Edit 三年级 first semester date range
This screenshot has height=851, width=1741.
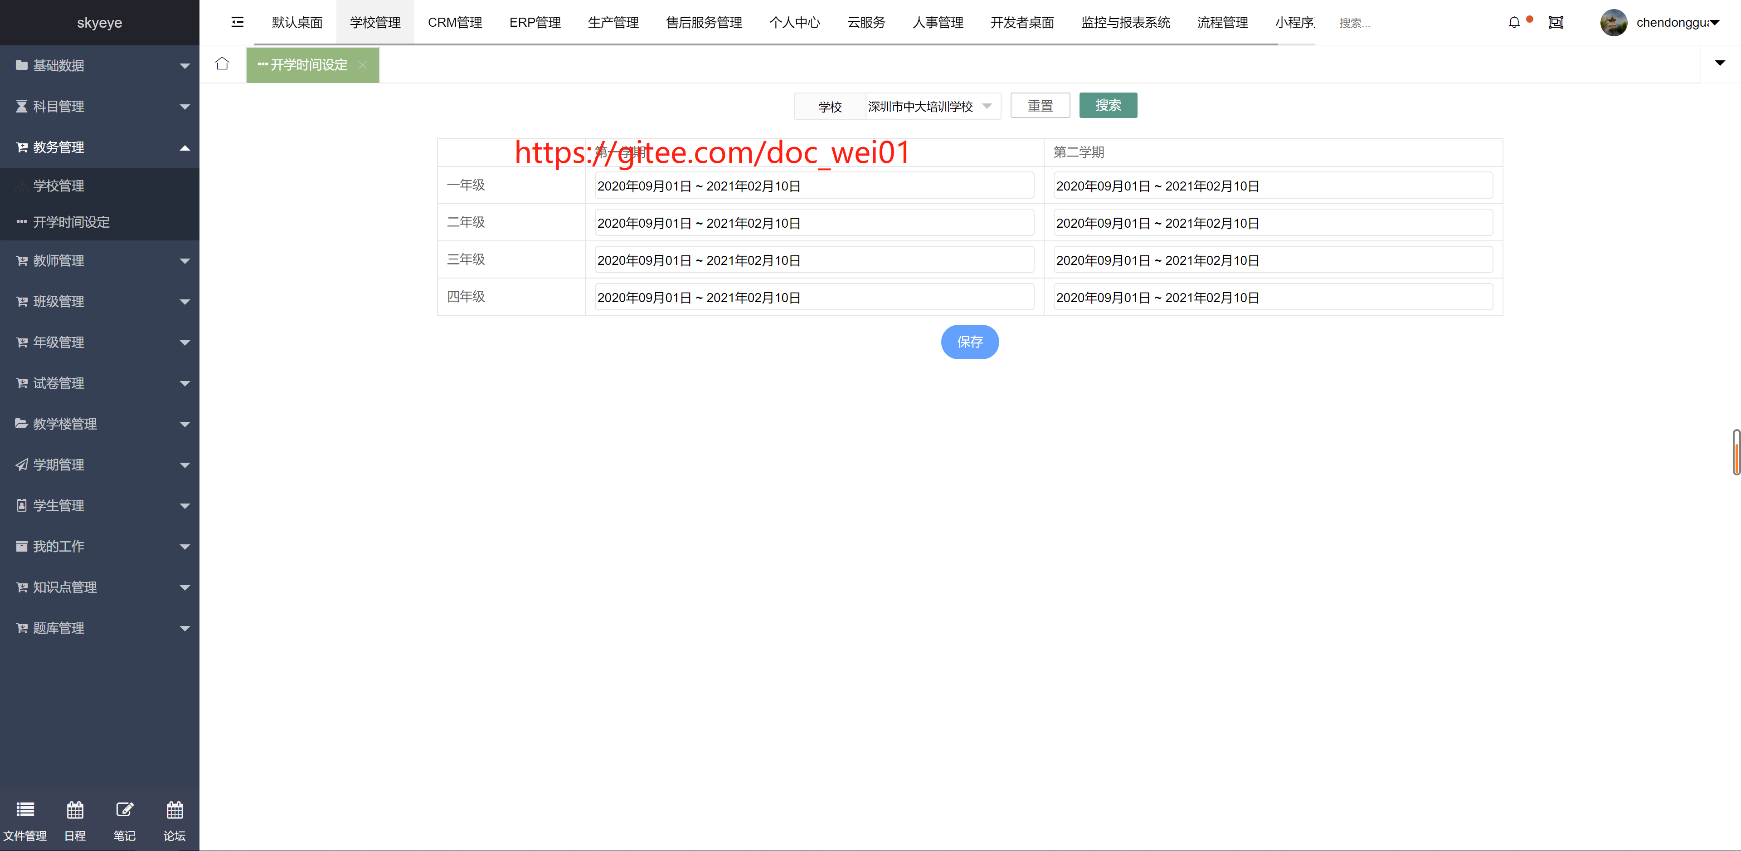[814, 260]
